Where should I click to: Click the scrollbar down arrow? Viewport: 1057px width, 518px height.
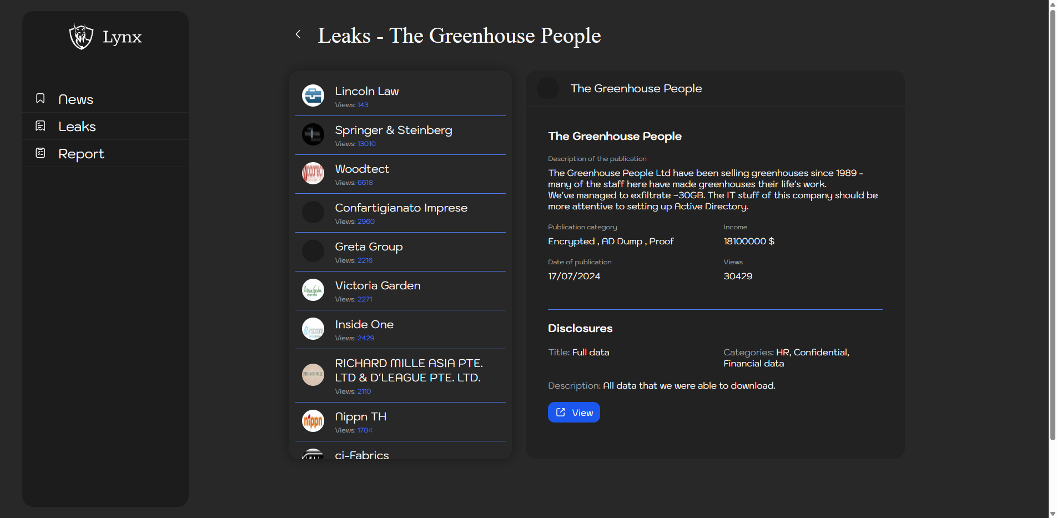pos(1052,514)
